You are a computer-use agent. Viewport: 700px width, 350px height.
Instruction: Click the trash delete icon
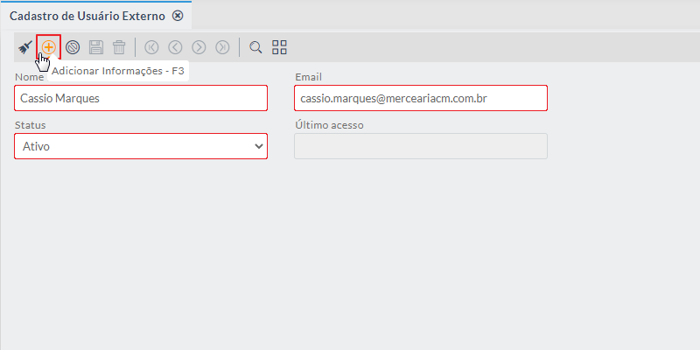coord(119,47)
